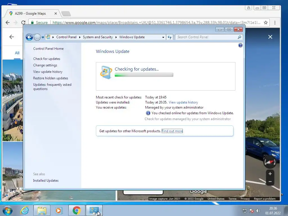Expand the arrow after Control Panel breadcrumb
Viewport: 288px width, 216px height.
(x=80, y=37)
